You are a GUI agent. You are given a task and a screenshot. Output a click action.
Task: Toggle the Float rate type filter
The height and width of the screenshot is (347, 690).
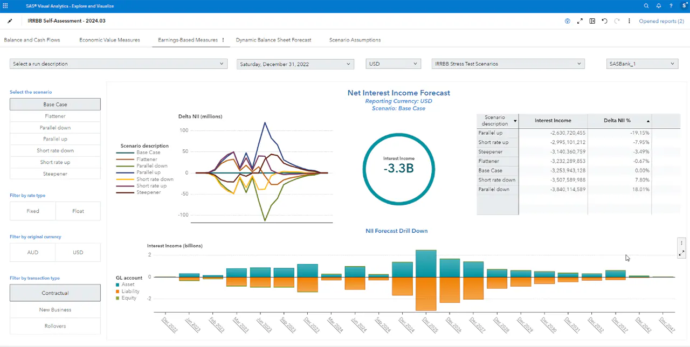(x=78, y=211)
